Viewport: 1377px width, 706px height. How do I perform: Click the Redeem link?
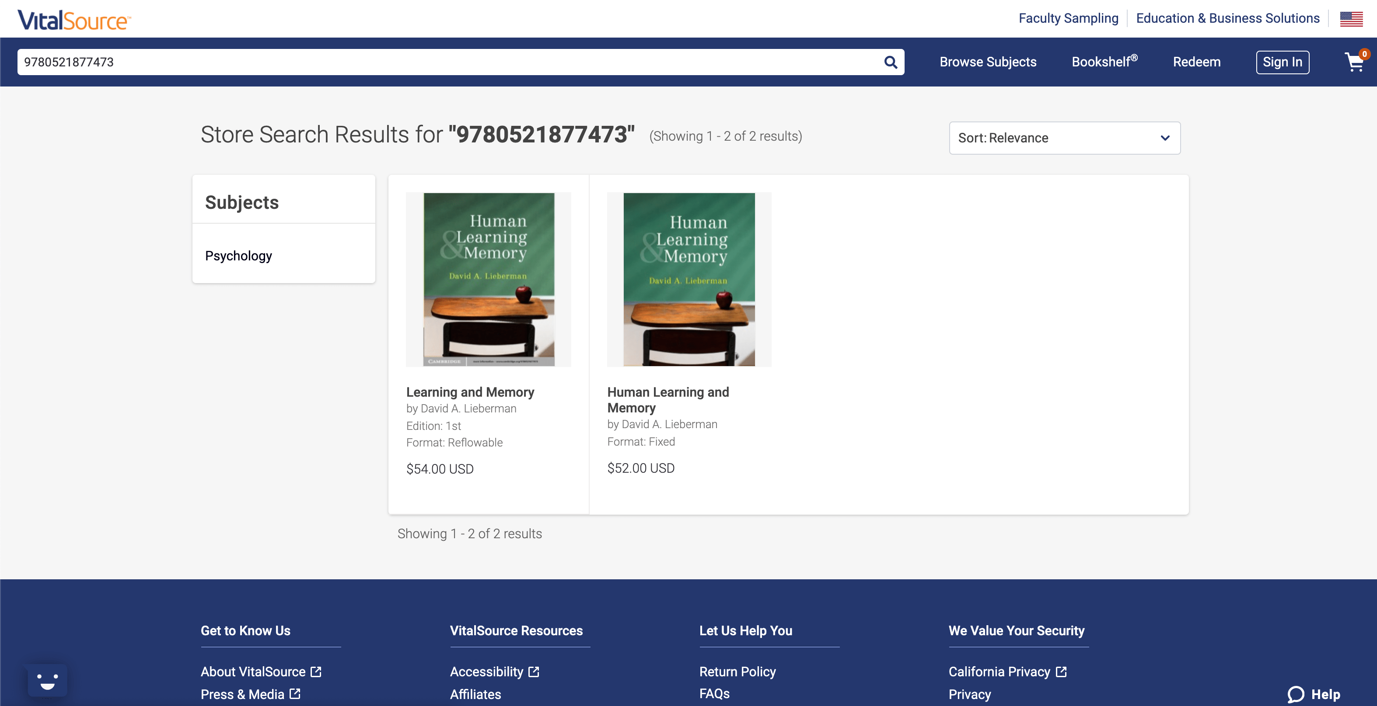click(x=1196, y=62)
